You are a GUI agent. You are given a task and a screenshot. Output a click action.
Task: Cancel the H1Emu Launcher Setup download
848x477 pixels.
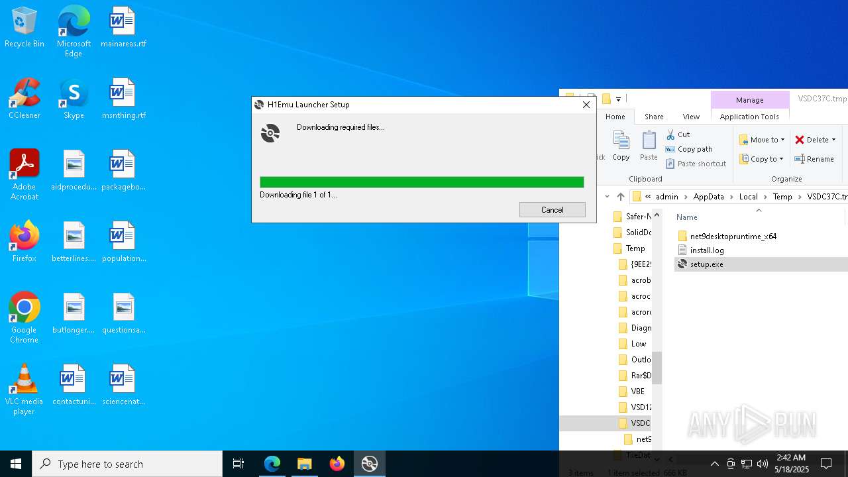coord(553,210)
